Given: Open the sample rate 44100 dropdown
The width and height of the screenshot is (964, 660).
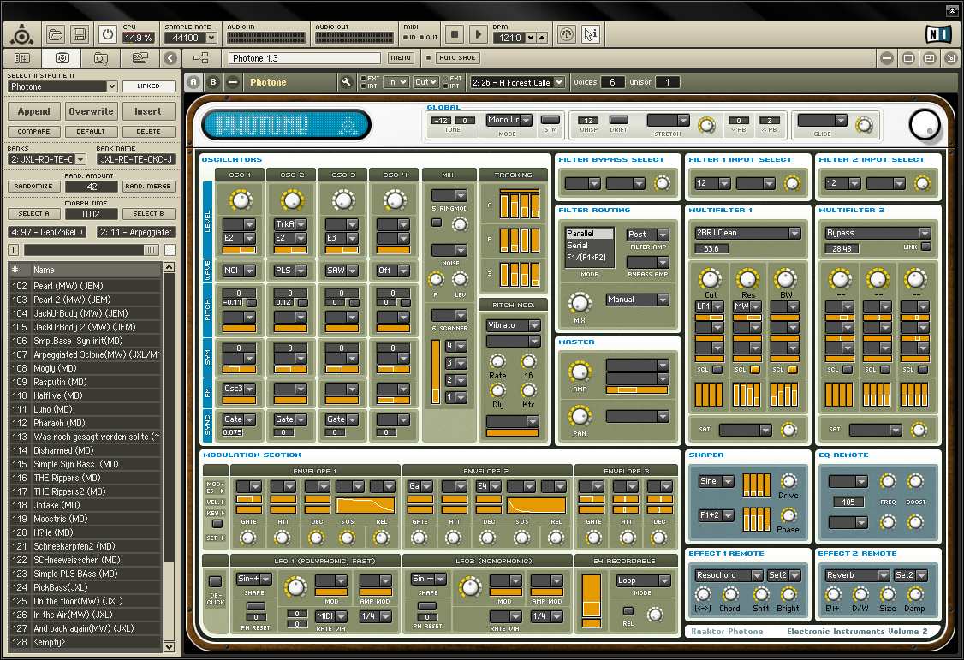Looking at the screenshot, I should click(x=190, y=39).
